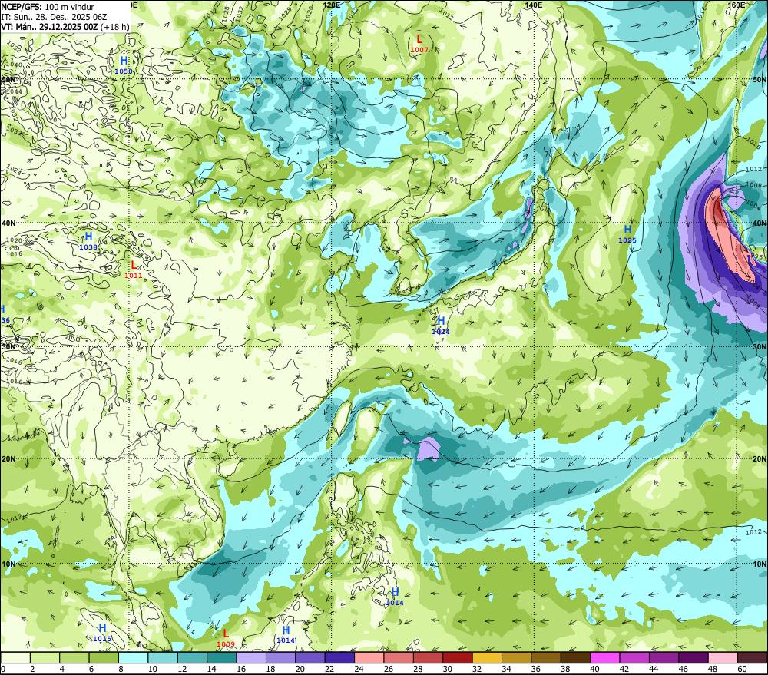Click legend scale number 10
Viewport: 768px width, 675px height.
153,669
